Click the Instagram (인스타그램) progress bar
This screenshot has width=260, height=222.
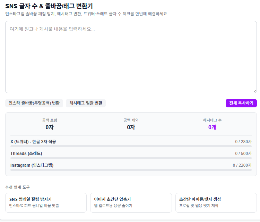coord(131,170)
